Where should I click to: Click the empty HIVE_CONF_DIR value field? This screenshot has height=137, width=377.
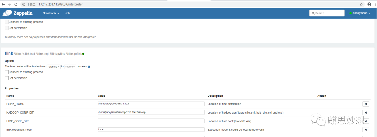point(151,121)
